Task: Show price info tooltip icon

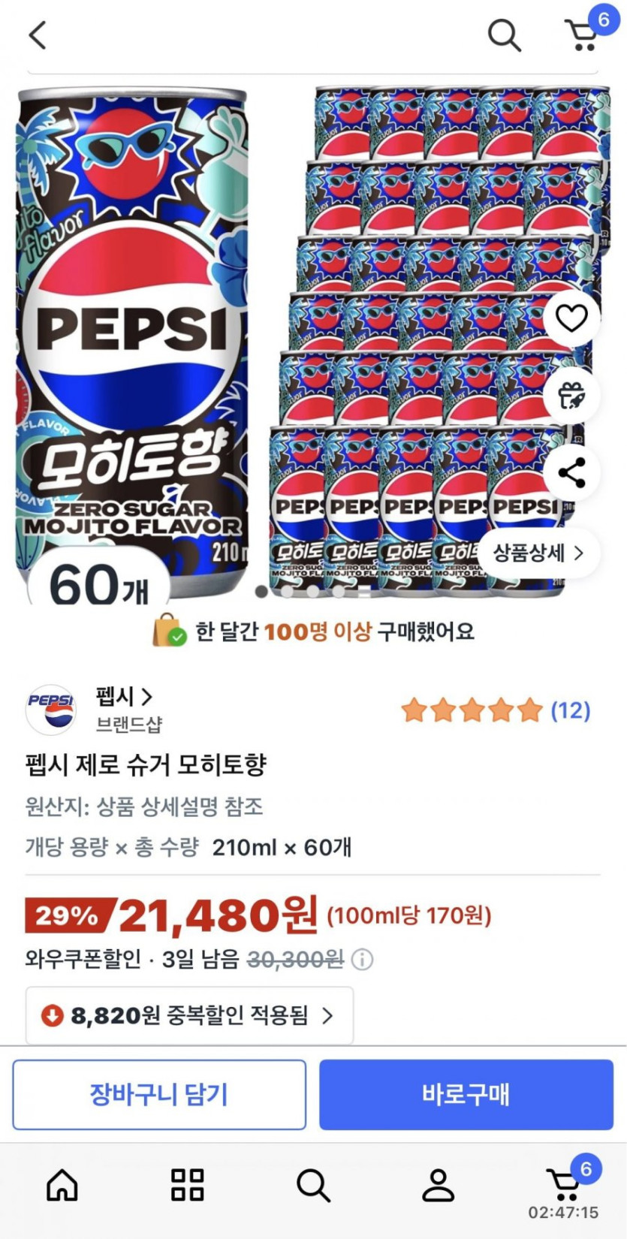Action: click(x=363, y=960)
